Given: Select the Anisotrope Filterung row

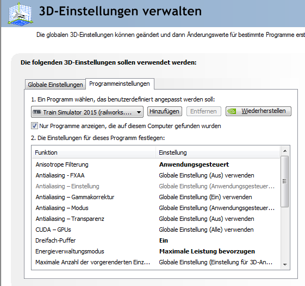Looking at the screenshot, I should coord(156,164).
